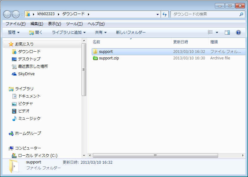Image resolution: width=248 pixels, height=177 pixels.
Task: Click the ミュージック note icon
Action: coord(14,119)
